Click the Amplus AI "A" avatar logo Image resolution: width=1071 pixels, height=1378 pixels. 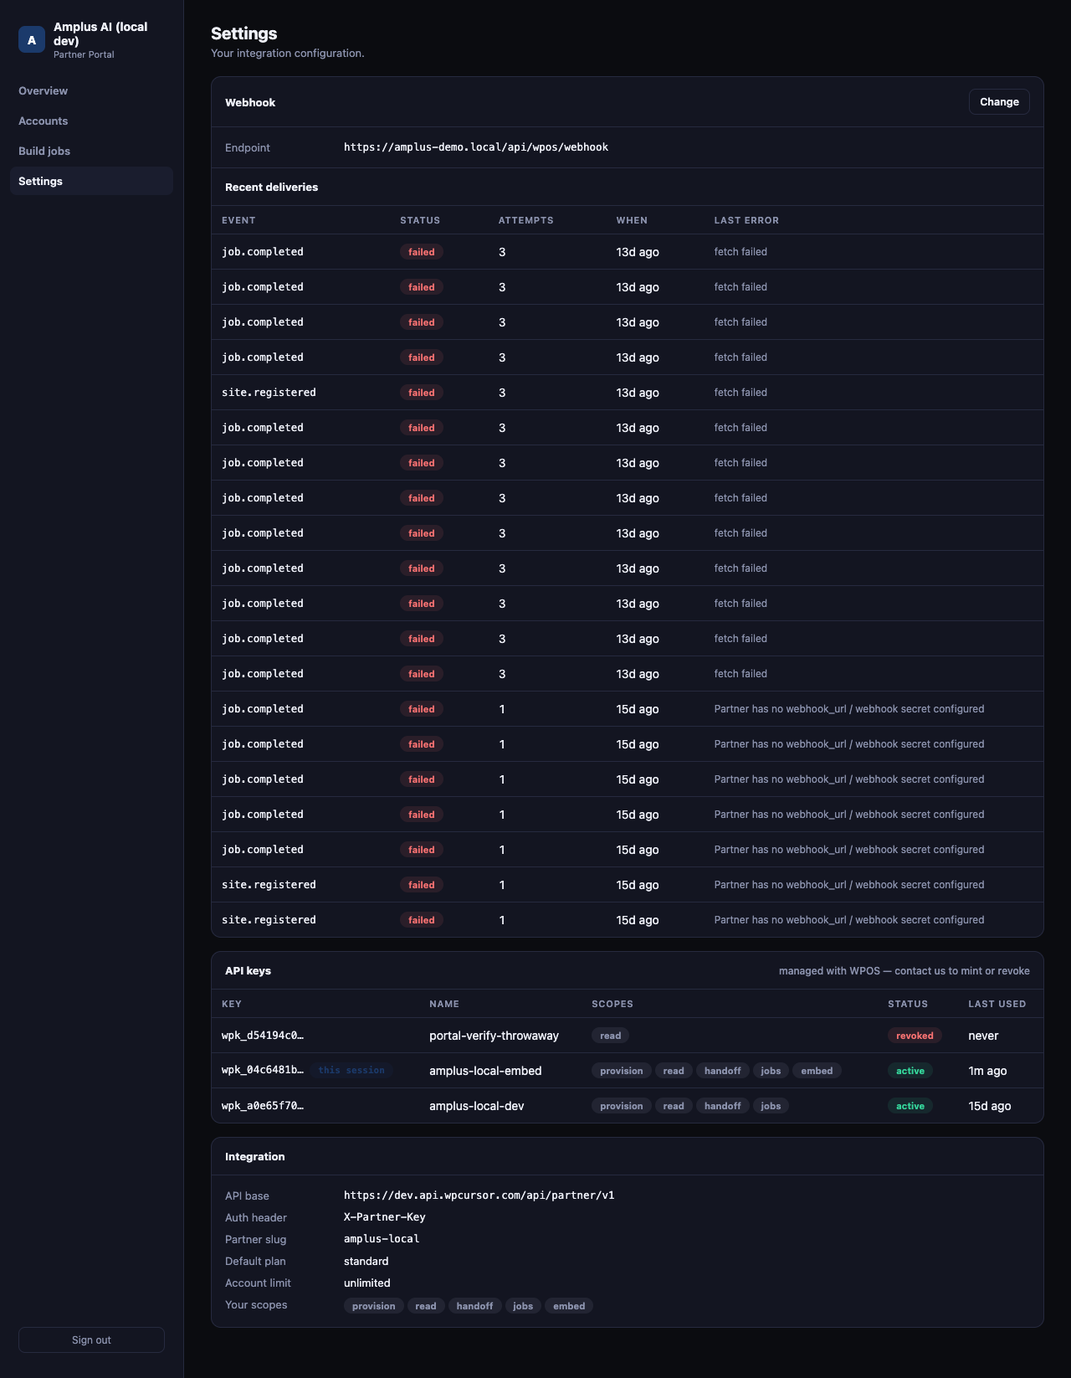[x=32, y=39]
